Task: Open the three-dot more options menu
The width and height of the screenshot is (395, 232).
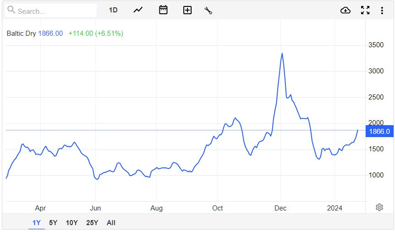Action: click(382, 10)
